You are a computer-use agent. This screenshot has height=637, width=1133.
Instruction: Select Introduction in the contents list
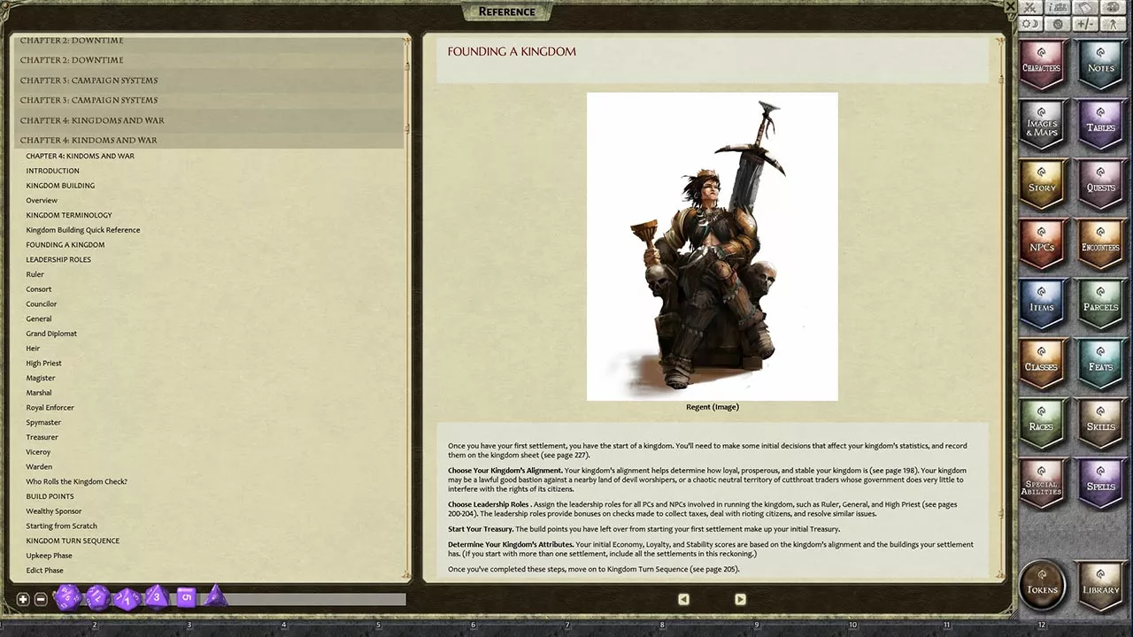(52, 171)
